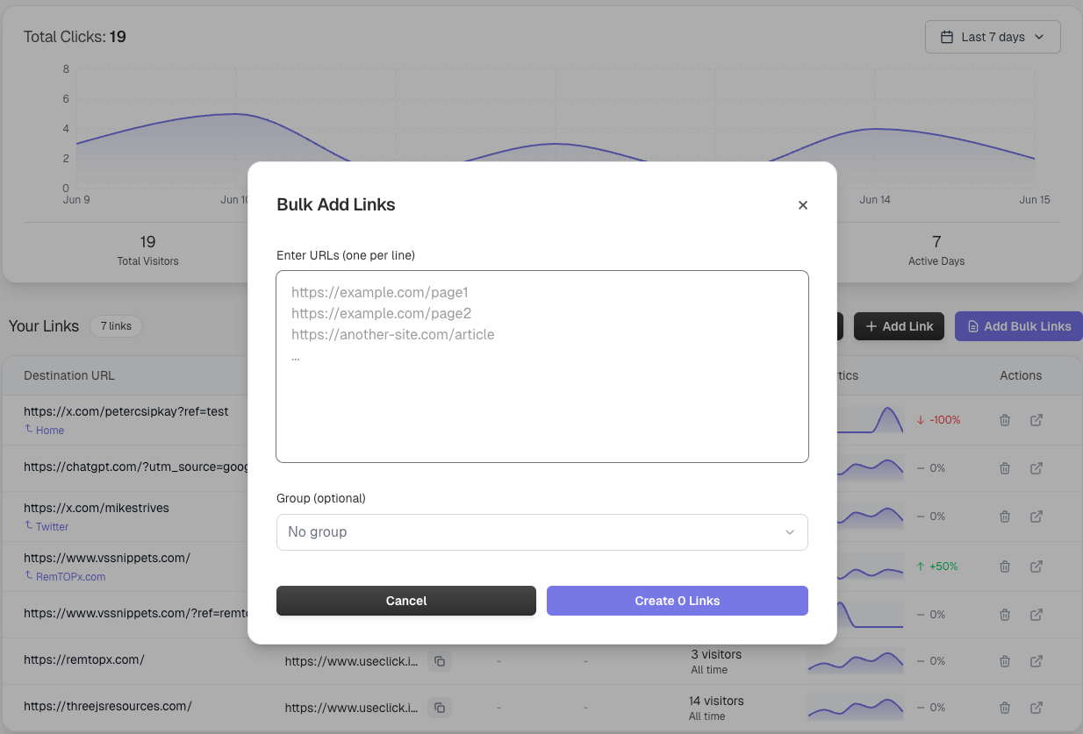Copy the remtopx.com short URL
Viewport: 1083px width, 734px height.
pyautogui.click(x=440, y=661)
